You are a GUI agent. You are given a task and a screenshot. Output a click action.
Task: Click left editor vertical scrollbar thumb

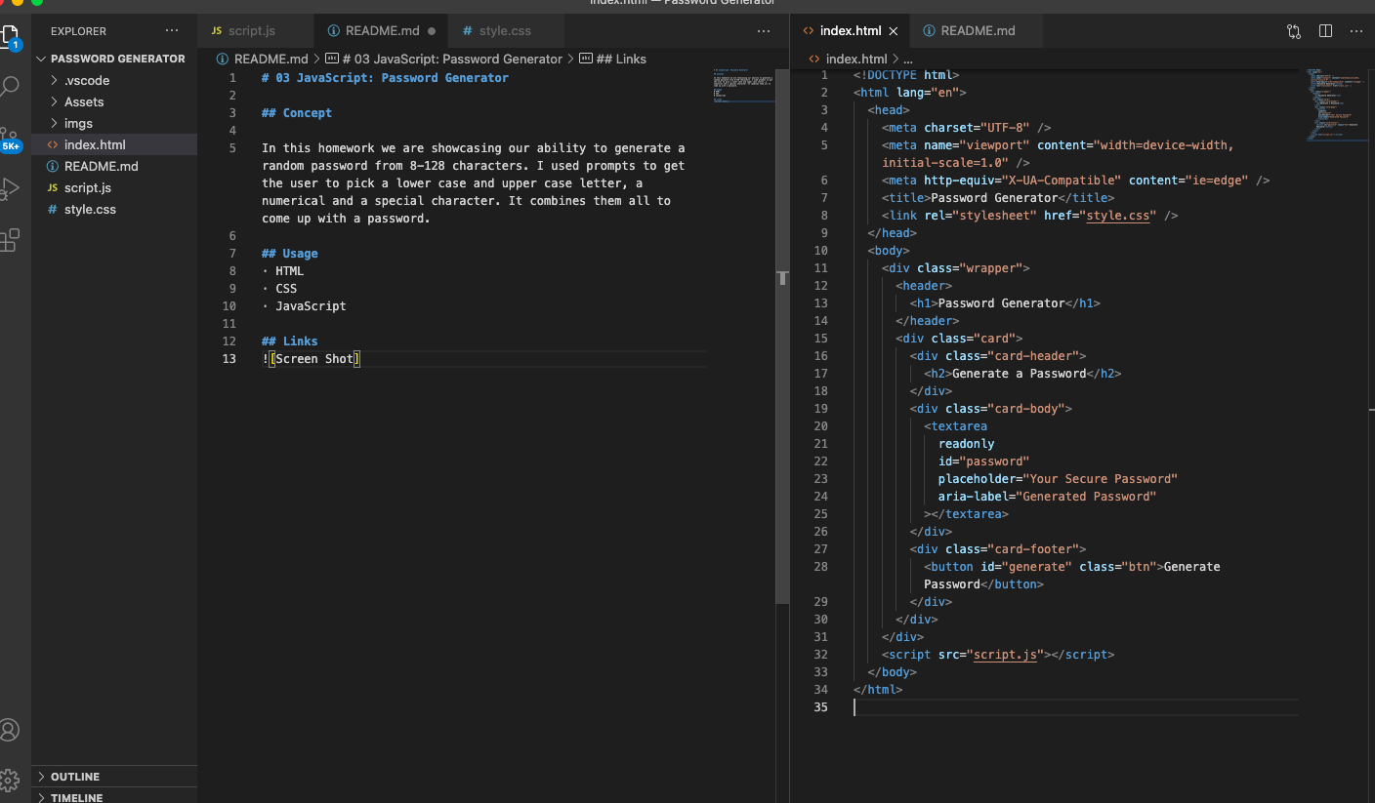781,337
